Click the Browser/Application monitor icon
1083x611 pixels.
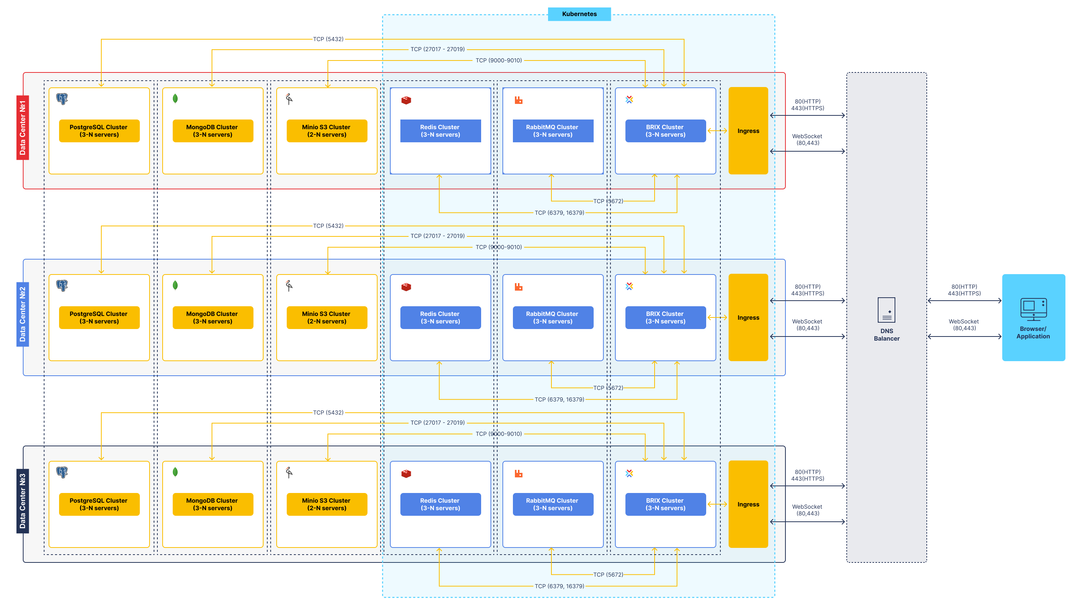[1033, 310]
